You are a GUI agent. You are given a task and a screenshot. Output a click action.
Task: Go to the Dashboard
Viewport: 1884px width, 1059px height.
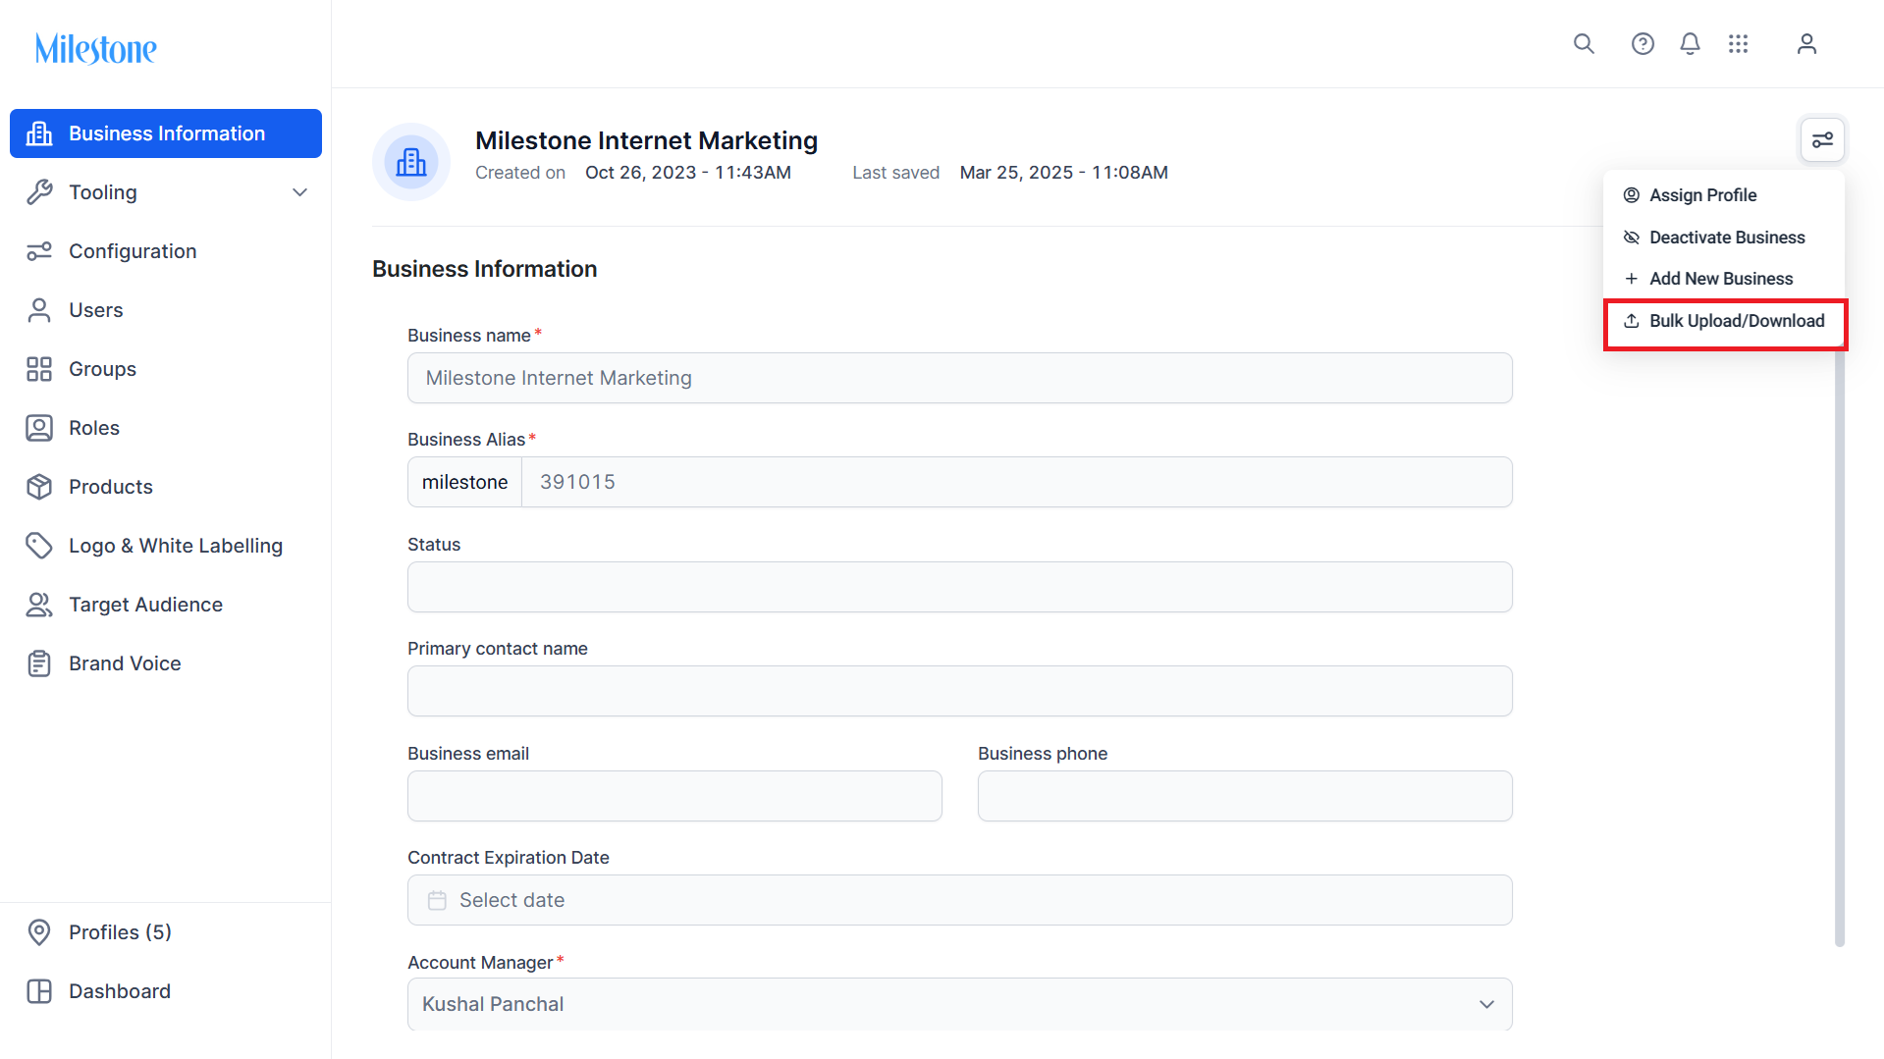166,991
